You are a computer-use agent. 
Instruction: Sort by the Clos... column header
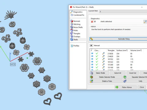[97, 50]
